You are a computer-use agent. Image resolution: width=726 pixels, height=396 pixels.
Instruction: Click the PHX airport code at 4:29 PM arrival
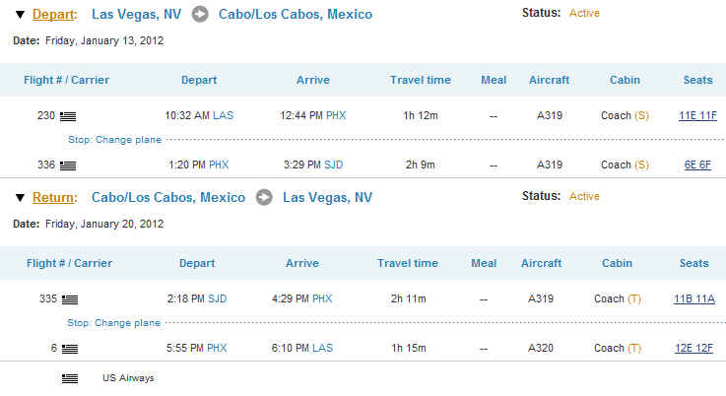tap(322, 299)
